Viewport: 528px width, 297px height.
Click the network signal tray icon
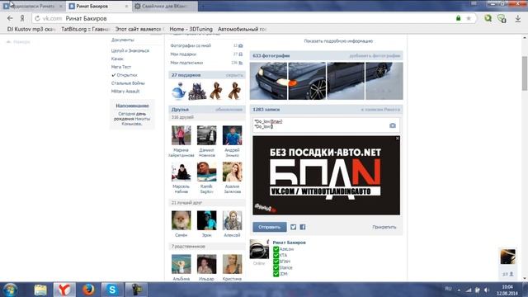[x=469, y=290]
